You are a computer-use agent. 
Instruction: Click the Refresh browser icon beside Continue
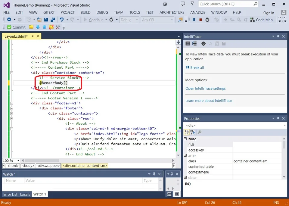click(x=111, y=20)
